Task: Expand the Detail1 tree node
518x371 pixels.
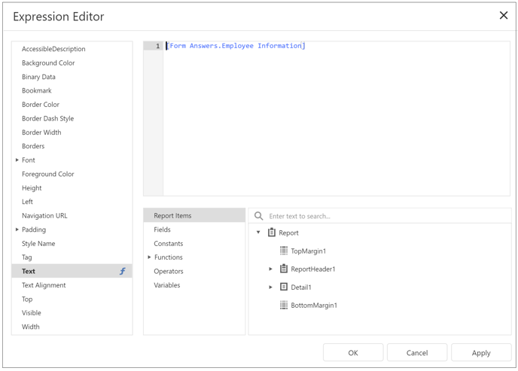Action: (x=270, y=287)
